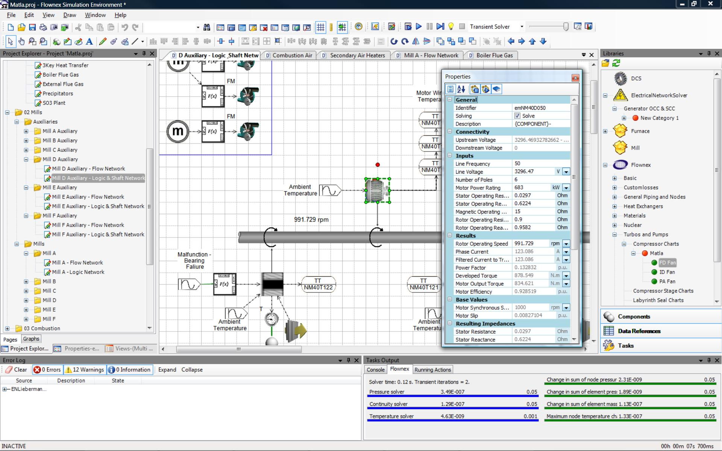Click the 12 Warnings filter button

(85, 369)
